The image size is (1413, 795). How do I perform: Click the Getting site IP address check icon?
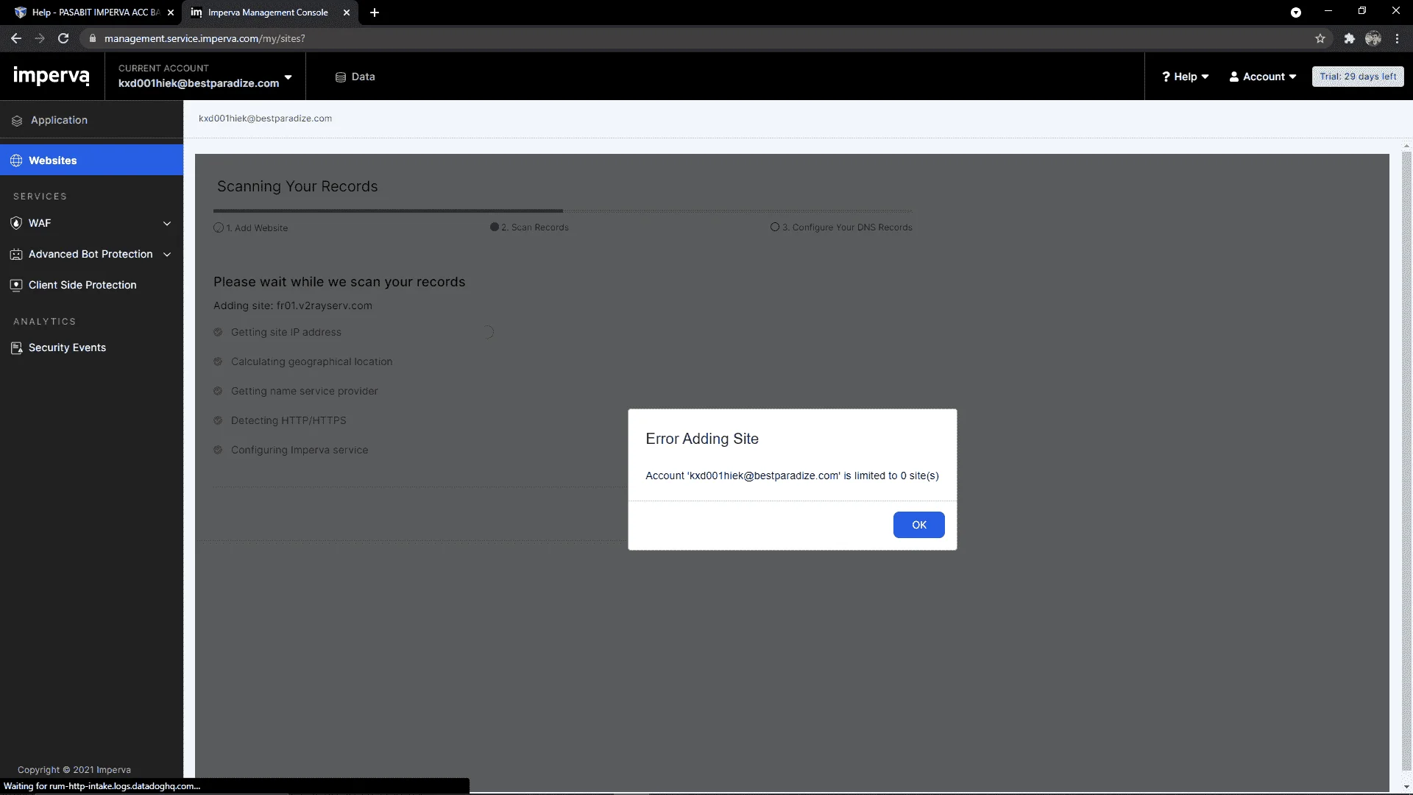pos(218,333)
